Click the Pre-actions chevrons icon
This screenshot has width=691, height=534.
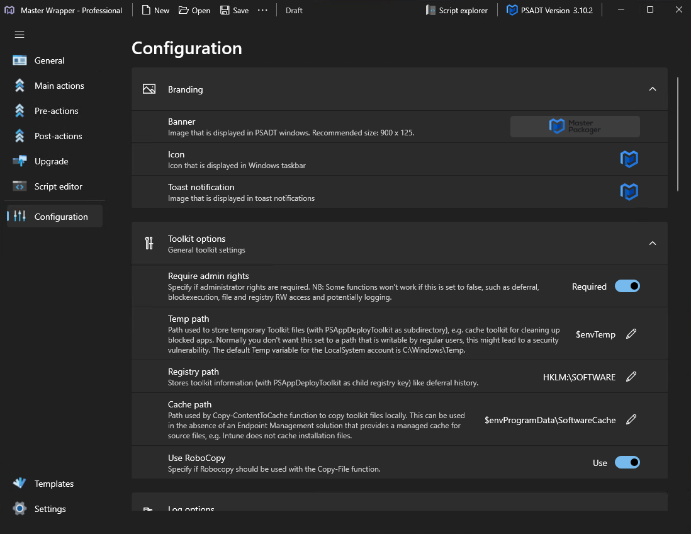coord(20,111)
